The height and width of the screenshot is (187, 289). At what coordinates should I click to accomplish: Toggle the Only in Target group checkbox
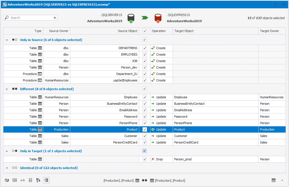(x=144, y=151)
